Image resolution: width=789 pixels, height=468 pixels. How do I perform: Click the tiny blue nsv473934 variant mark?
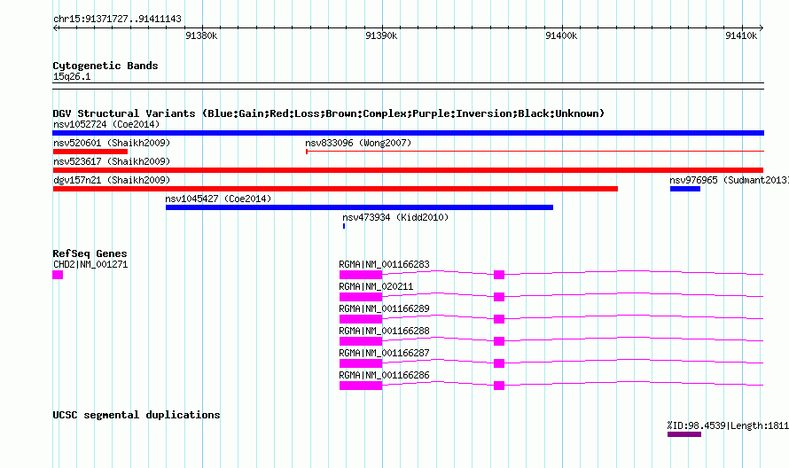tap(344, 226)
